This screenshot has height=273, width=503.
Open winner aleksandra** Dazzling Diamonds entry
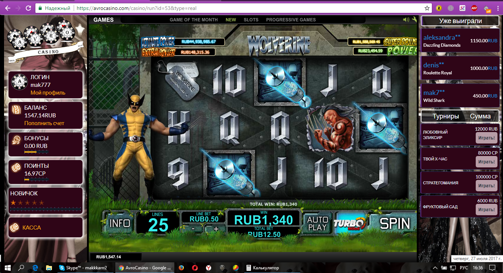pyautogui.click(x=460, y=41)
